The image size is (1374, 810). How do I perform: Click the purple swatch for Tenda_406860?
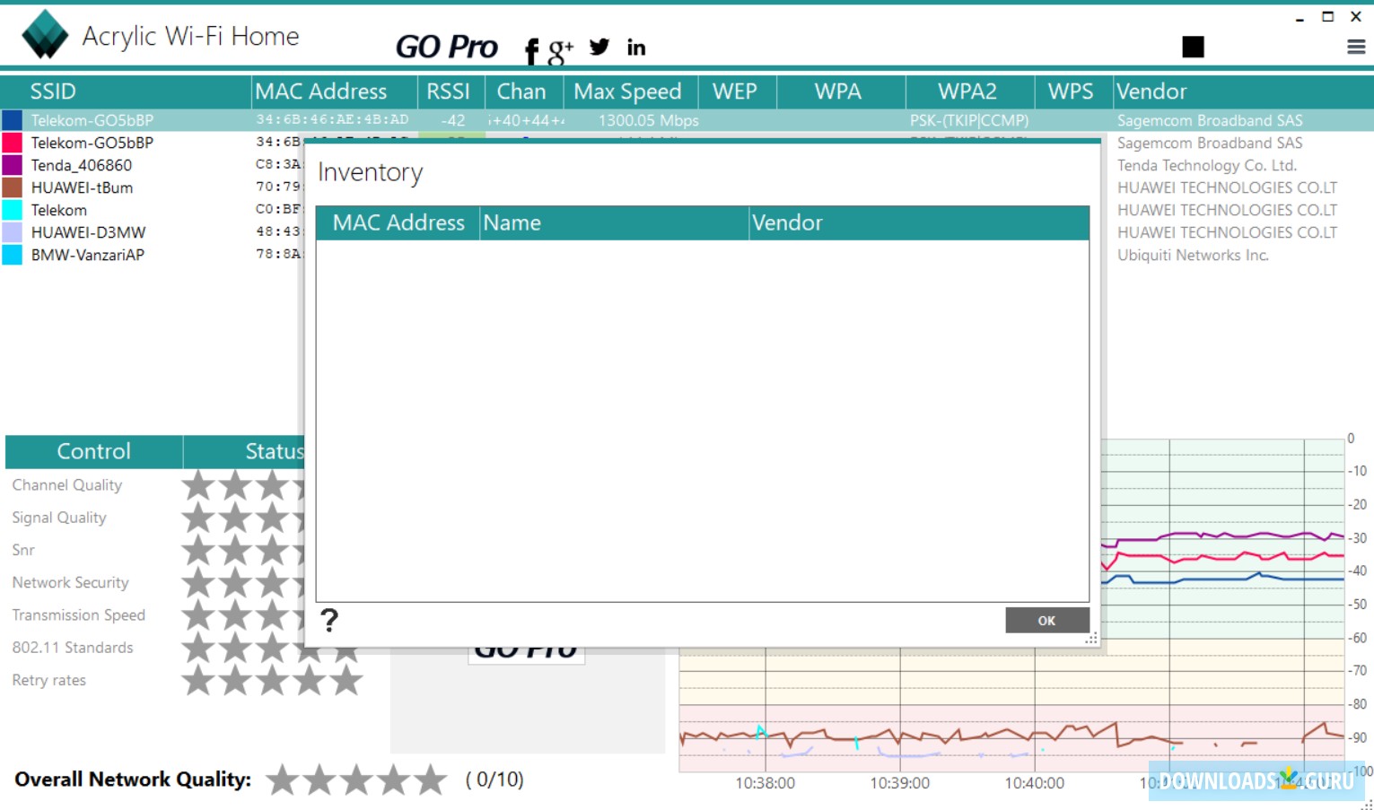tap(13, 165)
